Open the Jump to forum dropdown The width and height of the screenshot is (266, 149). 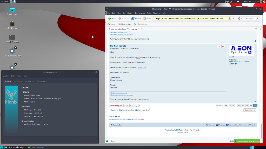tap(250, 110)
